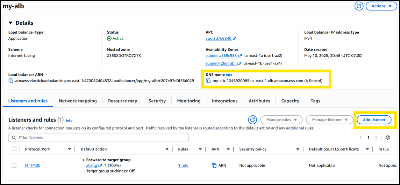The width and height of the screenshot is (400, 185).
Task: Click the IPv4 address type value
Action: [308, 39]
